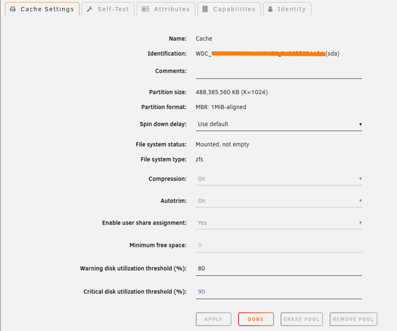This screenshot has width=397, height=331.
Task: Click the drive icon on Cache Settings tab
Action: pyautogui.click(x=13, y=9)
